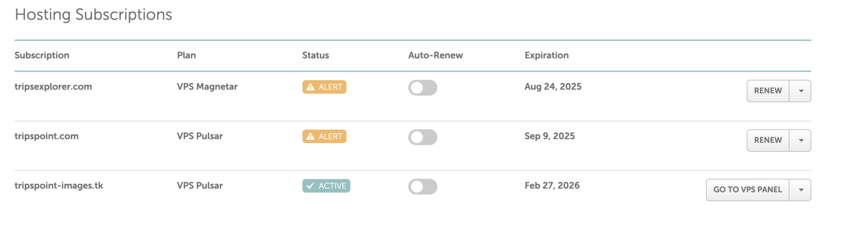Toggle auto-renew for tripsexplorer.com
Viewport: 845px width, 248px height.
click(422, 88)
